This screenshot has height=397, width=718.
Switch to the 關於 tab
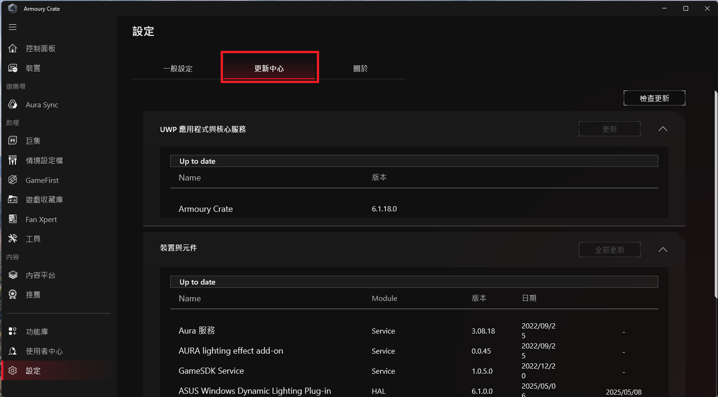(x=361, y=68)
